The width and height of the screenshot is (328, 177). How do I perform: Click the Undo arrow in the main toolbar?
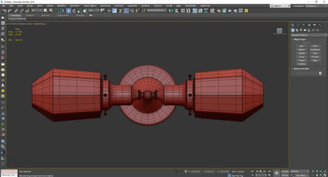pyautogui.click(x=4, y=11)
